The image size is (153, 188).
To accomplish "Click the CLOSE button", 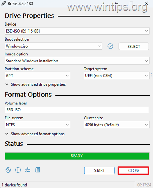I will pos(133,170).
